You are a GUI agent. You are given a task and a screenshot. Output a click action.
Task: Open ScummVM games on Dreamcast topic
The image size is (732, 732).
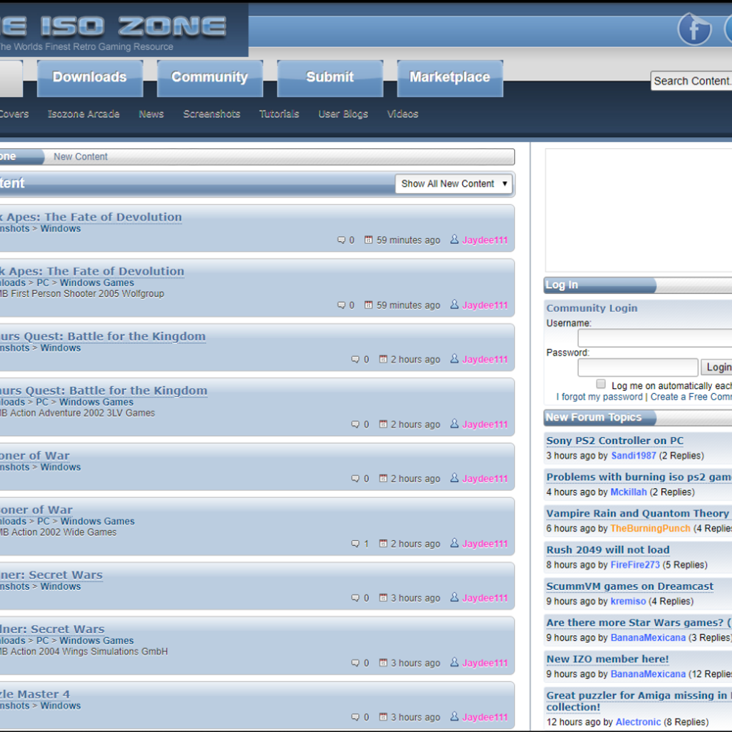tap(630, 587)
